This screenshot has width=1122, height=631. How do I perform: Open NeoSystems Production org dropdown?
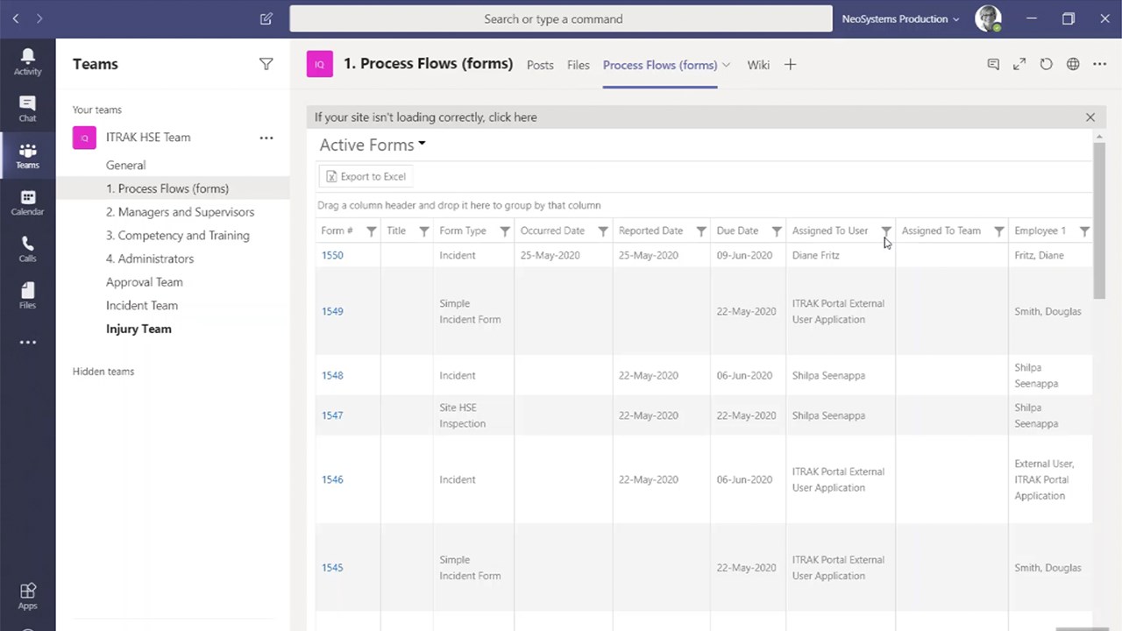click(900, 18)
